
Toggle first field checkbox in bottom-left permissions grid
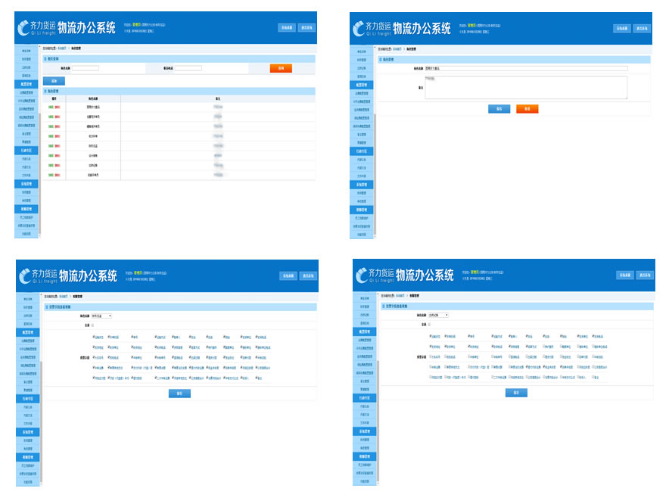[x=94, y=337]
